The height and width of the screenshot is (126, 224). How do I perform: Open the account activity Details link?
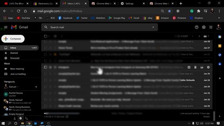click(x=206, y=117)
